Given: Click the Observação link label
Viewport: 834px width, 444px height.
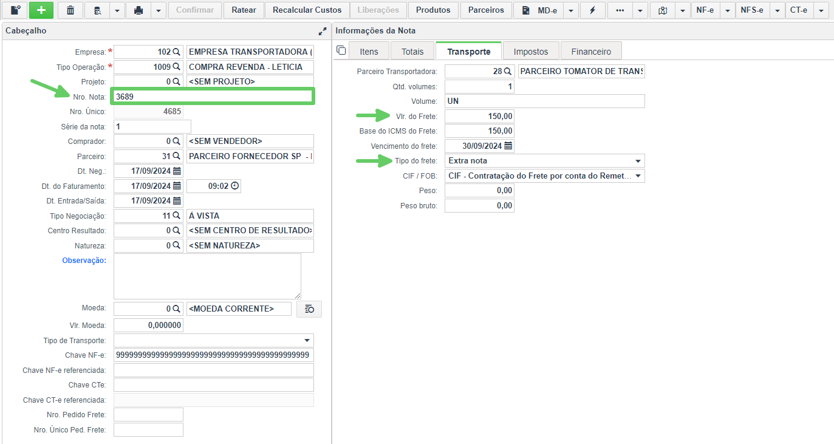Looking at the screenshot, I should coord(84,260).
